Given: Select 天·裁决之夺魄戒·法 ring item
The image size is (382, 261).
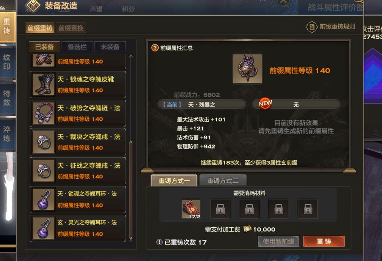Looking at the screenshot, I should pos(78,142).
